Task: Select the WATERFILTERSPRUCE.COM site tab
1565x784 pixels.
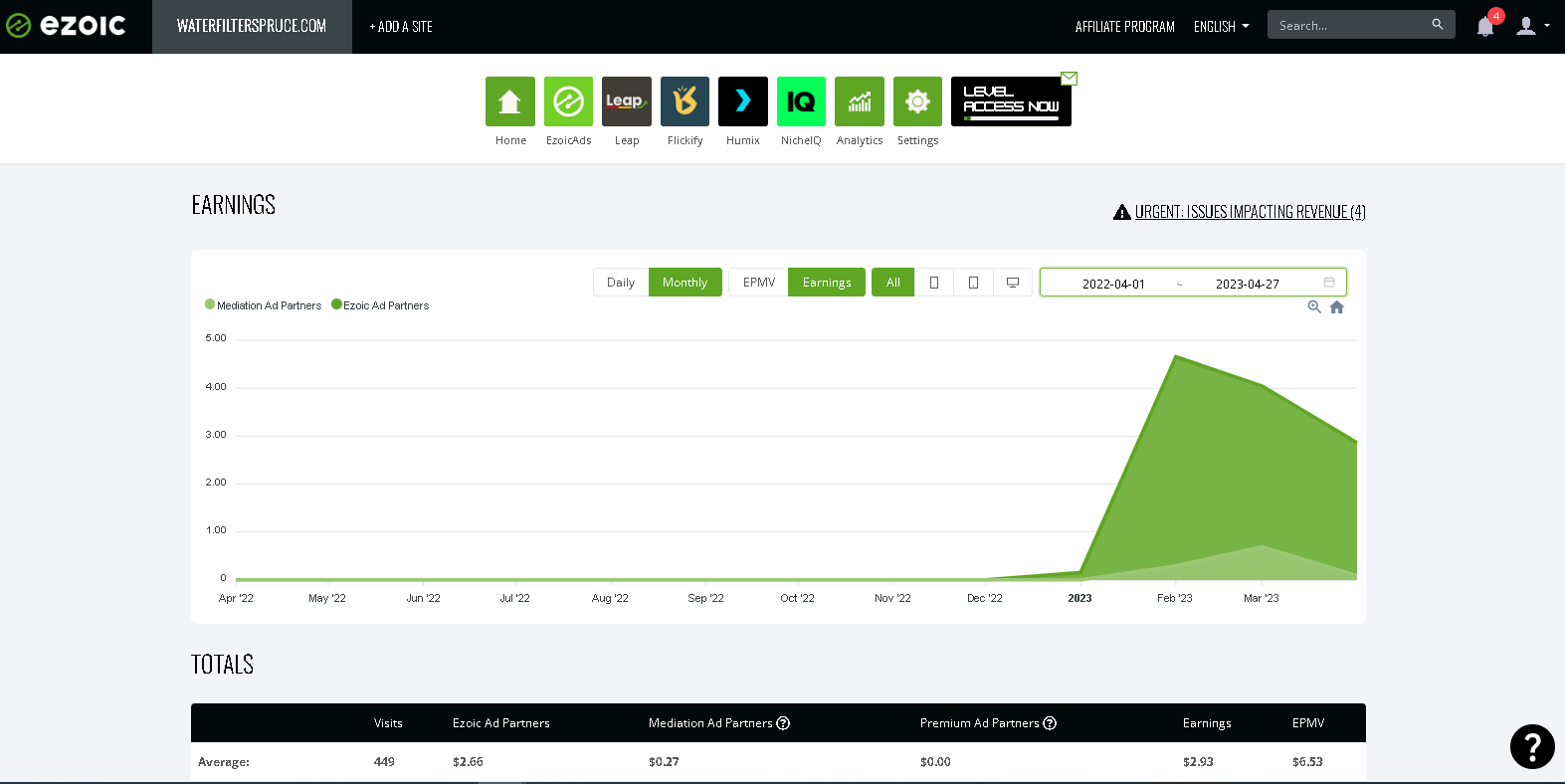Action: [252, 27]
